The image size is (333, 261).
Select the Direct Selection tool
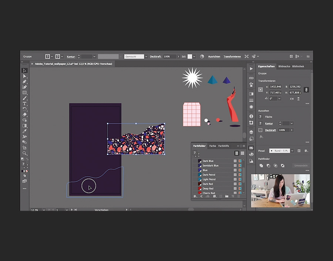click(25, 76)
